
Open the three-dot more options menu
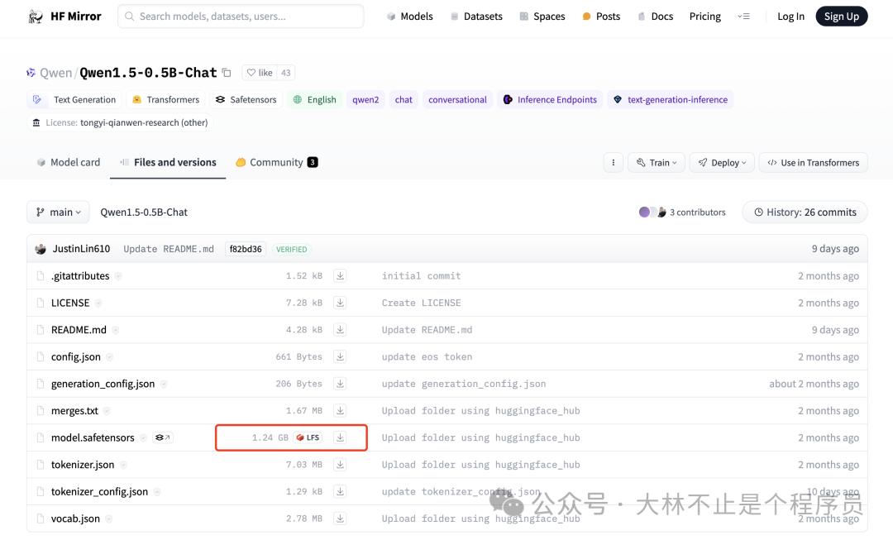pos(613,163)
